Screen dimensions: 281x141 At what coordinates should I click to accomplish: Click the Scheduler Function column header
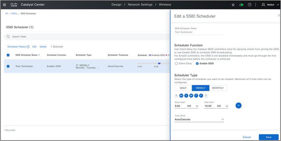coord(57,55)
